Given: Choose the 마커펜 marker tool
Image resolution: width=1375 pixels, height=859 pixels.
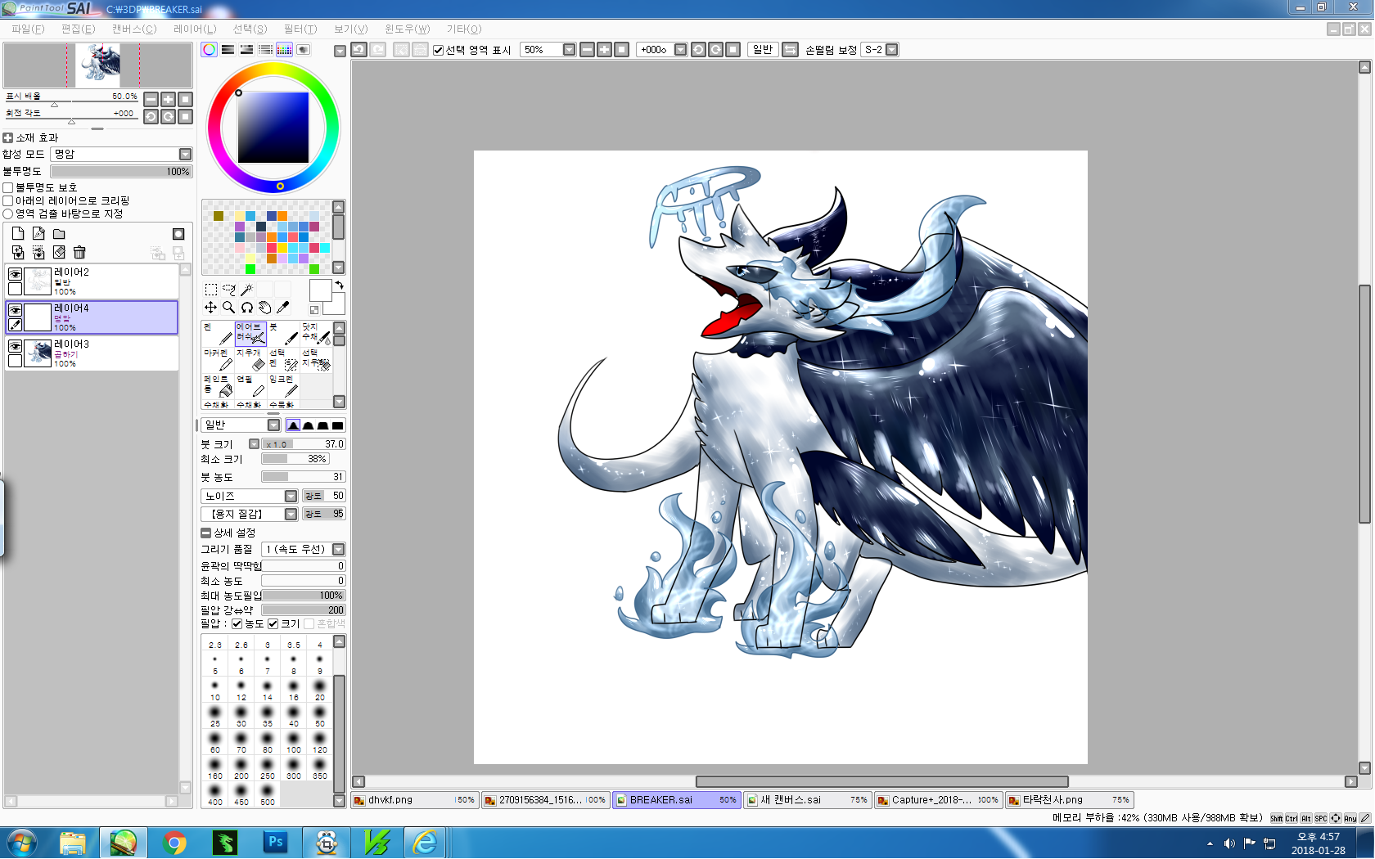Looking at the screenshot, I should point(218,359).
